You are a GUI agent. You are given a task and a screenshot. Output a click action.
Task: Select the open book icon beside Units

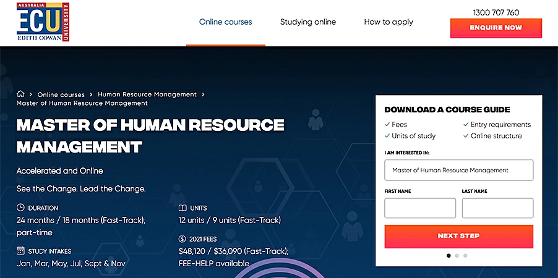[x=182, y=208]
